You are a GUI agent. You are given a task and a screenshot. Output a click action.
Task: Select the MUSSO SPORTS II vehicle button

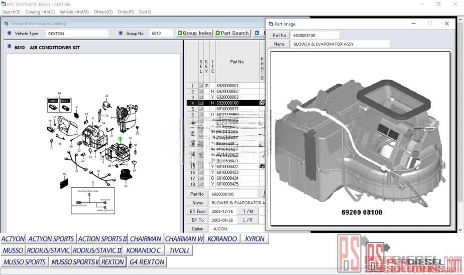(74, 261)
